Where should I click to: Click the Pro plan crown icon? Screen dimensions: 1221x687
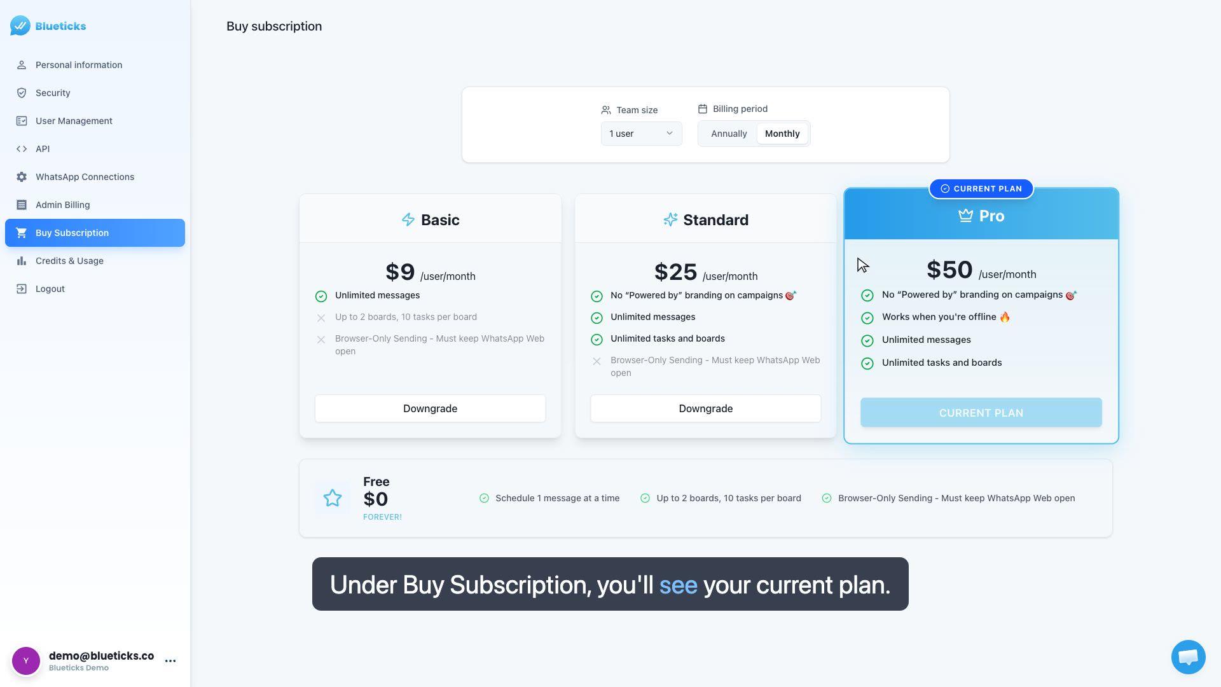coord(965,216)
